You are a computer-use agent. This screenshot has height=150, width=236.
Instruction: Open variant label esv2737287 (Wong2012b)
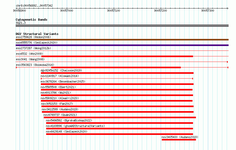33,48
